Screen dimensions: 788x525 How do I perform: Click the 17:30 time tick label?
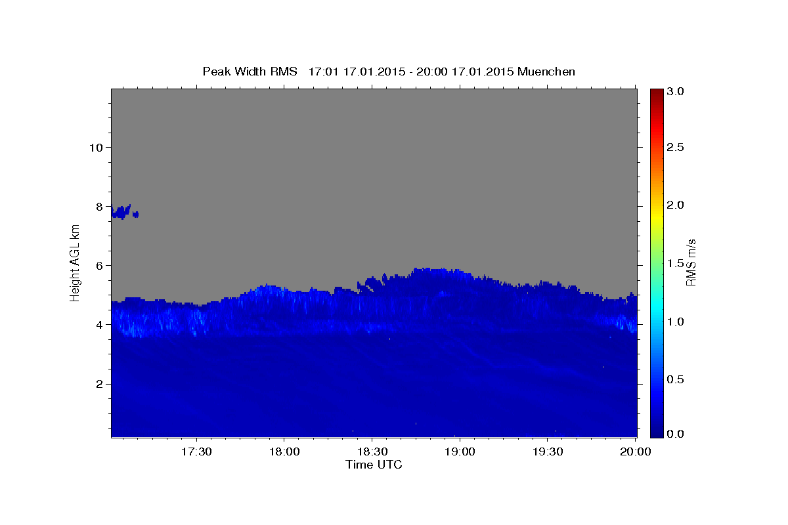coord(196,452)
